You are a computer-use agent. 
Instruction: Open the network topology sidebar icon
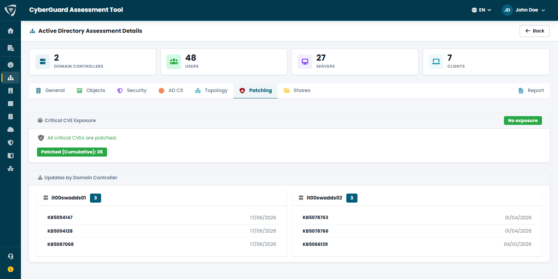pyautogui.click(x=10, y=168)
